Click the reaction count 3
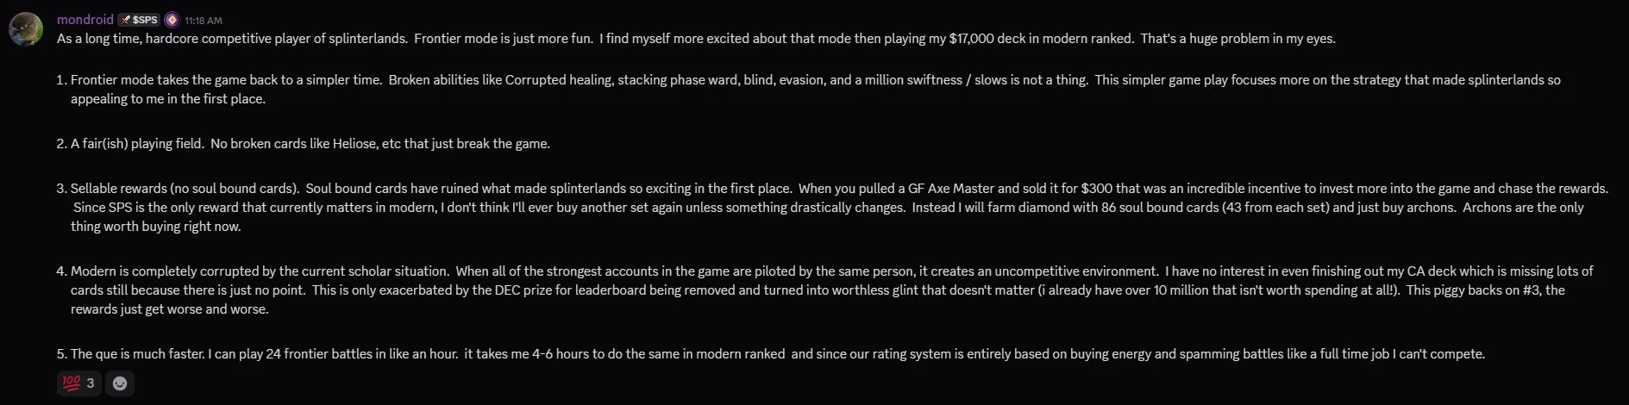This screenshot has height=405, width=1629. (91, 383)
